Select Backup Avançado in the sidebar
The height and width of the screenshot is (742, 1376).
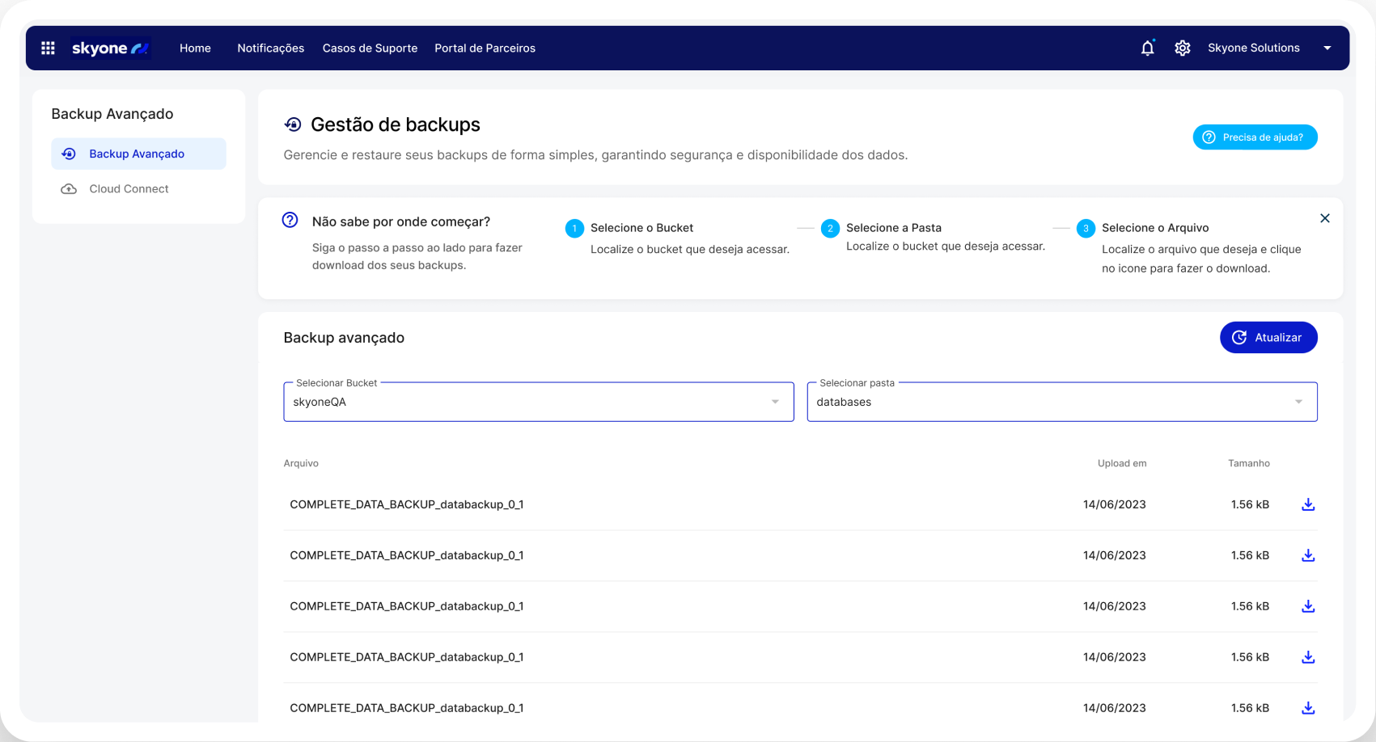[138, 154]
